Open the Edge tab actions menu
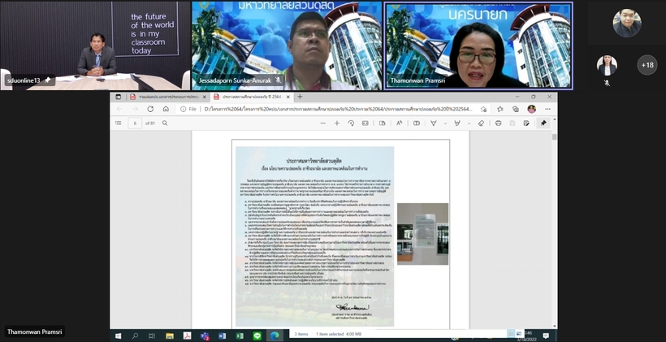This screenshot has width=666, height=342. (118, 97)
